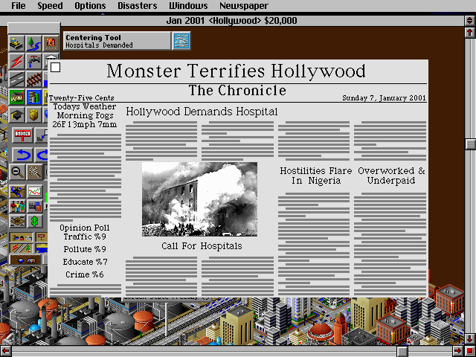The image size is (476, 357).
Task: Toggle Show Infrastructure display button
Action: [21, 248]
